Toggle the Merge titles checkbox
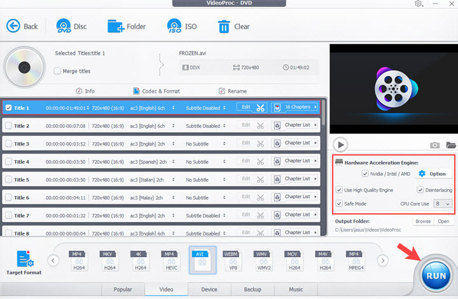Screen dimensions: 458x299 coord(57,71)
